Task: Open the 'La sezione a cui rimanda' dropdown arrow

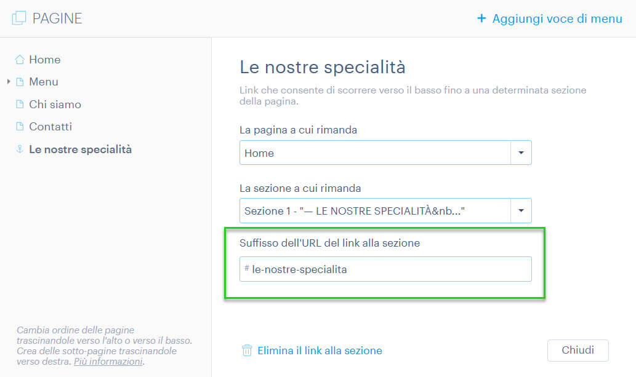Action: click(521, 211)
